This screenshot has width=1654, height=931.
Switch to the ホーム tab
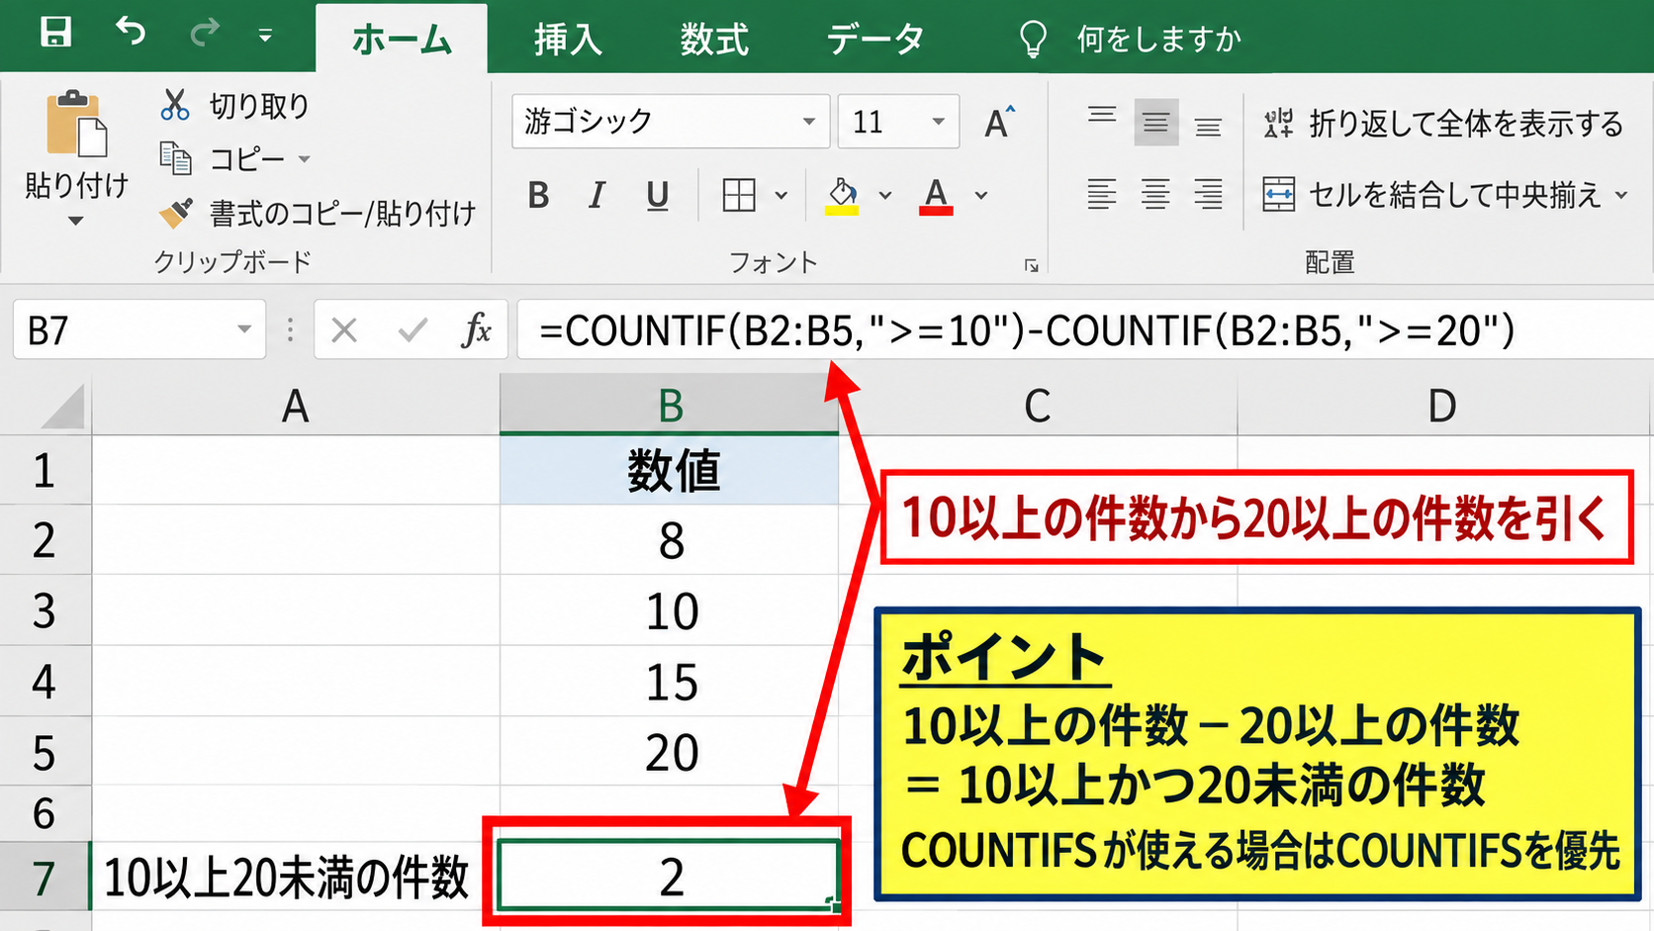pos(402,40)
